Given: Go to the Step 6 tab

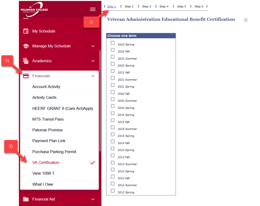Looking at the screenshot, I should point(199,6).
